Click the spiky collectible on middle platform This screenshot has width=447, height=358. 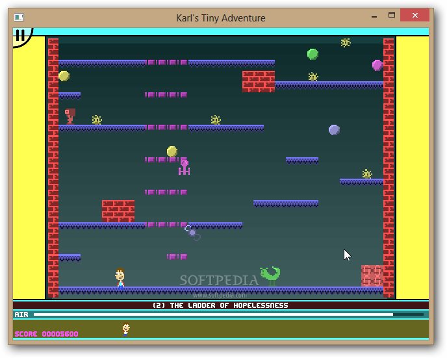216,120
